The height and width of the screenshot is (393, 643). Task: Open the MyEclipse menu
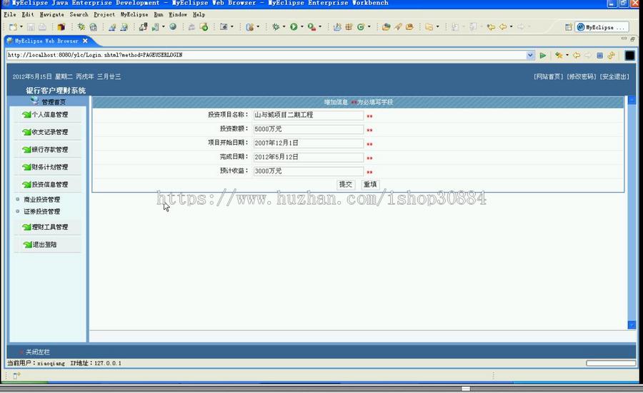click(x=134, y=14)
